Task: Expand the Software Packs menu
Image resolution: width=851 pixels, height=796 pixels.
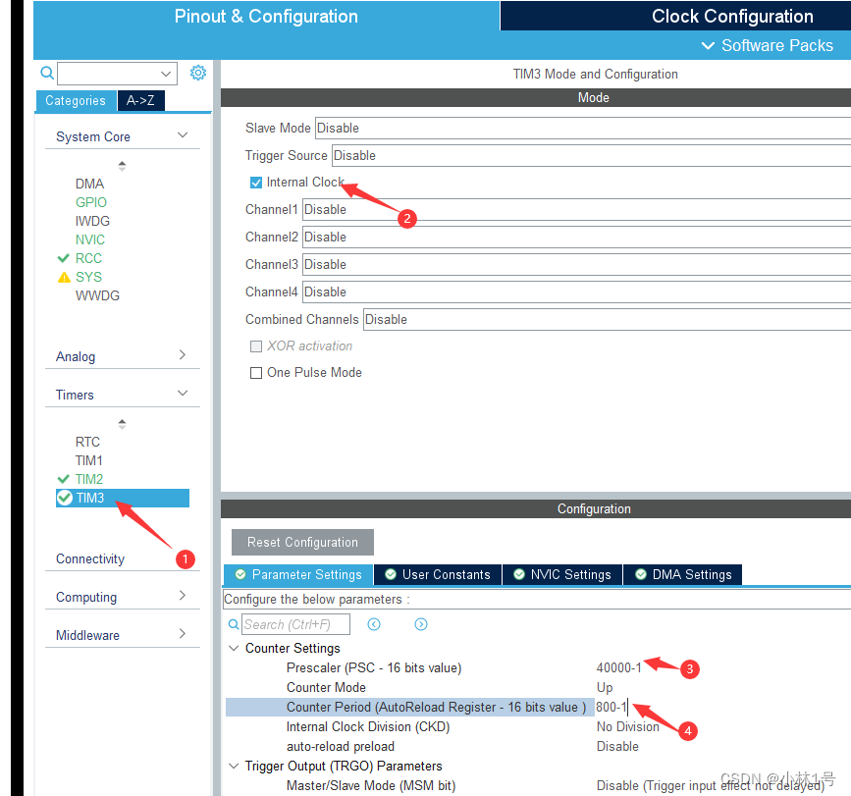Action: 767,45
